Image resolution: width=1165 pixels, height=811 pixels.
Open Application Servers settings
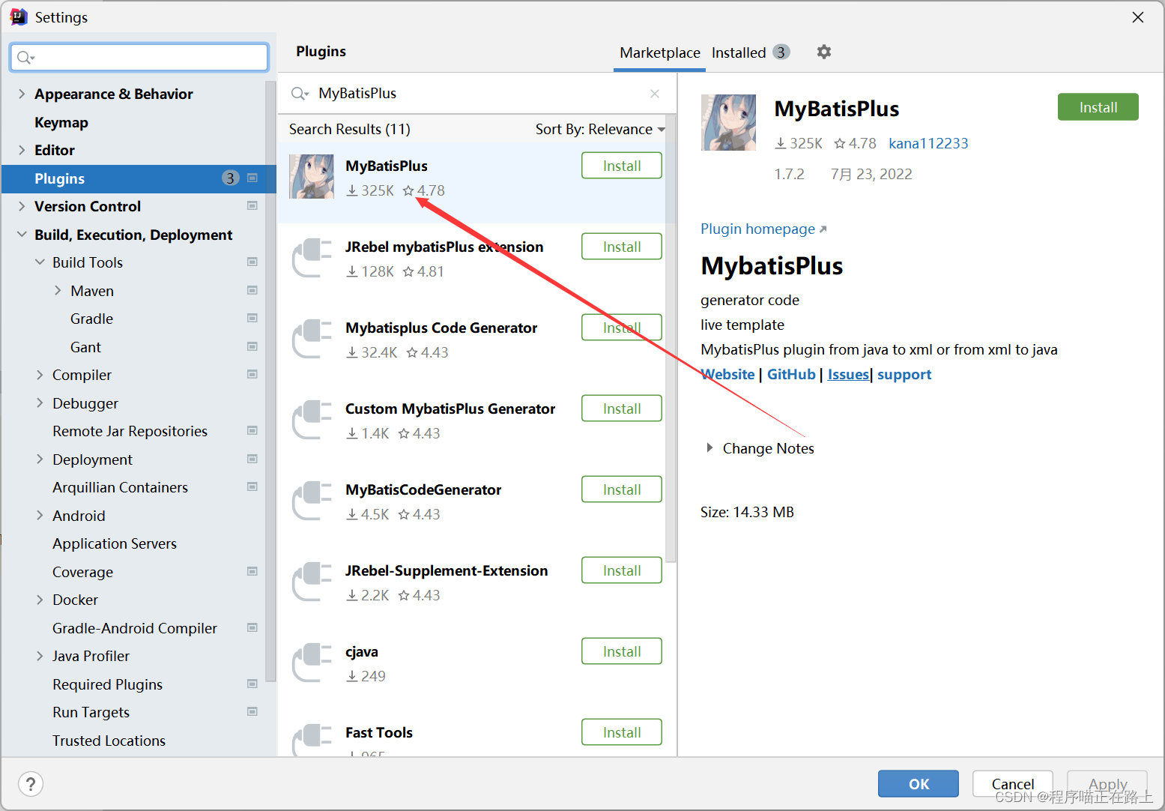click(x=115, y=543)
